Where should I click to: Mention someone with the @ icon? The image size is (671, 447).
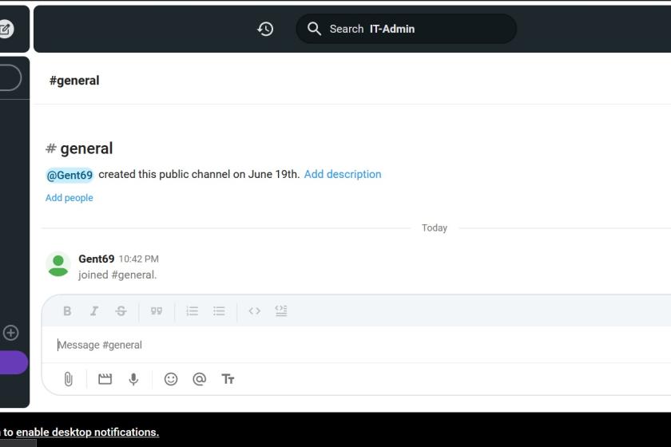point(200,379)
